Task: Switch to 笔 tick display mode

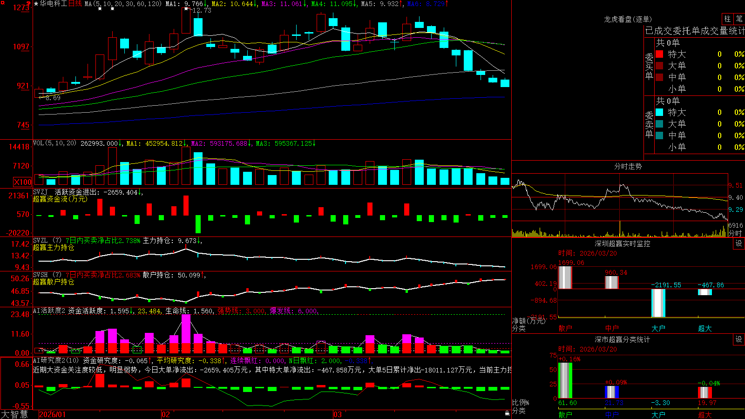Action: 739,19
